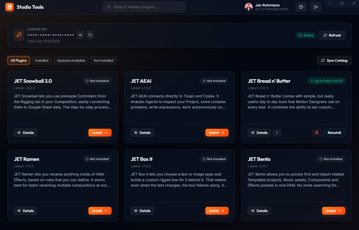The width and height of the screenshot is (359, 230).
Task: Reinstall JET Bread n' Butter
Action: (334, 133)
